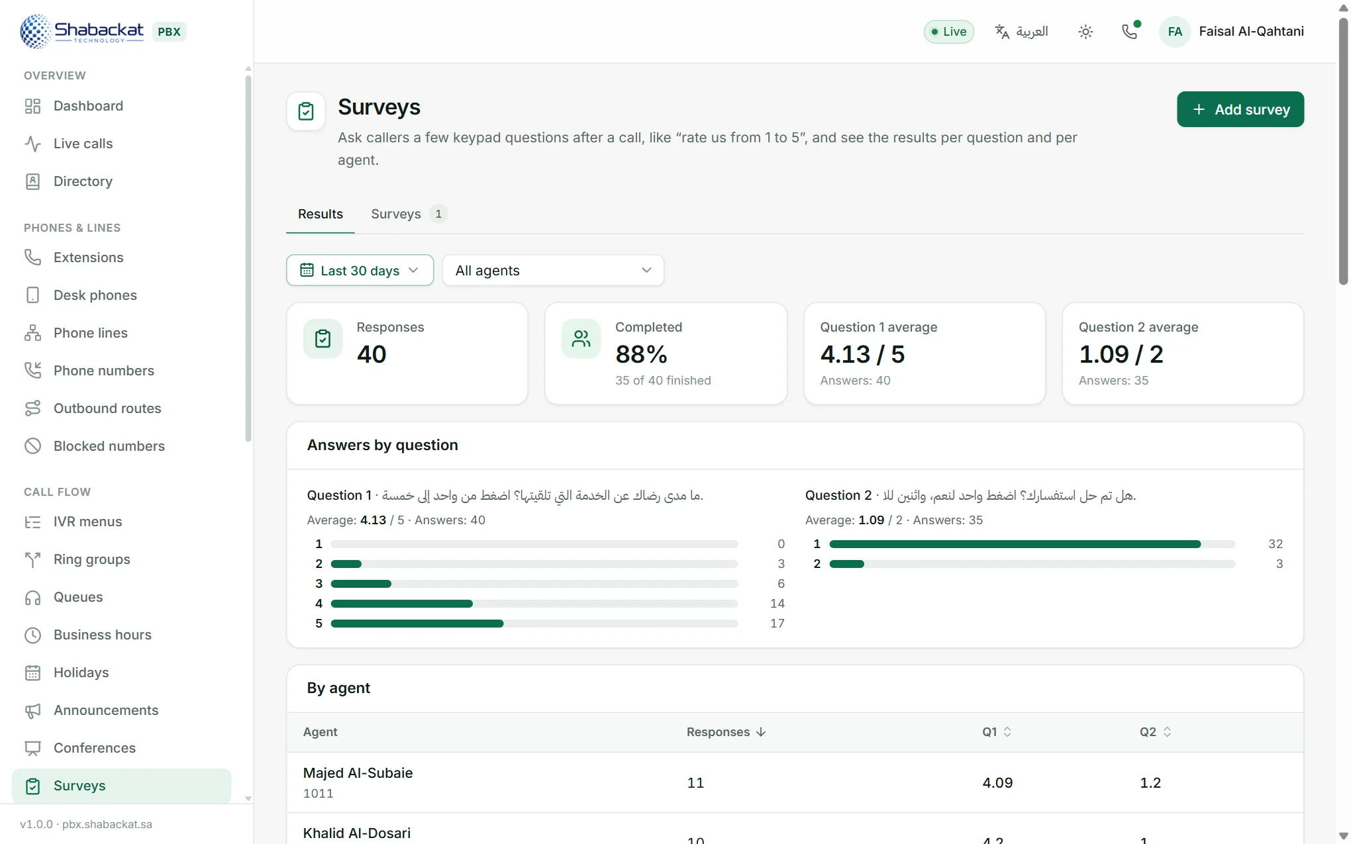
Task: Click Question 1 rating 5 bar
Action: pyautogui.click(x=534, y=624)
